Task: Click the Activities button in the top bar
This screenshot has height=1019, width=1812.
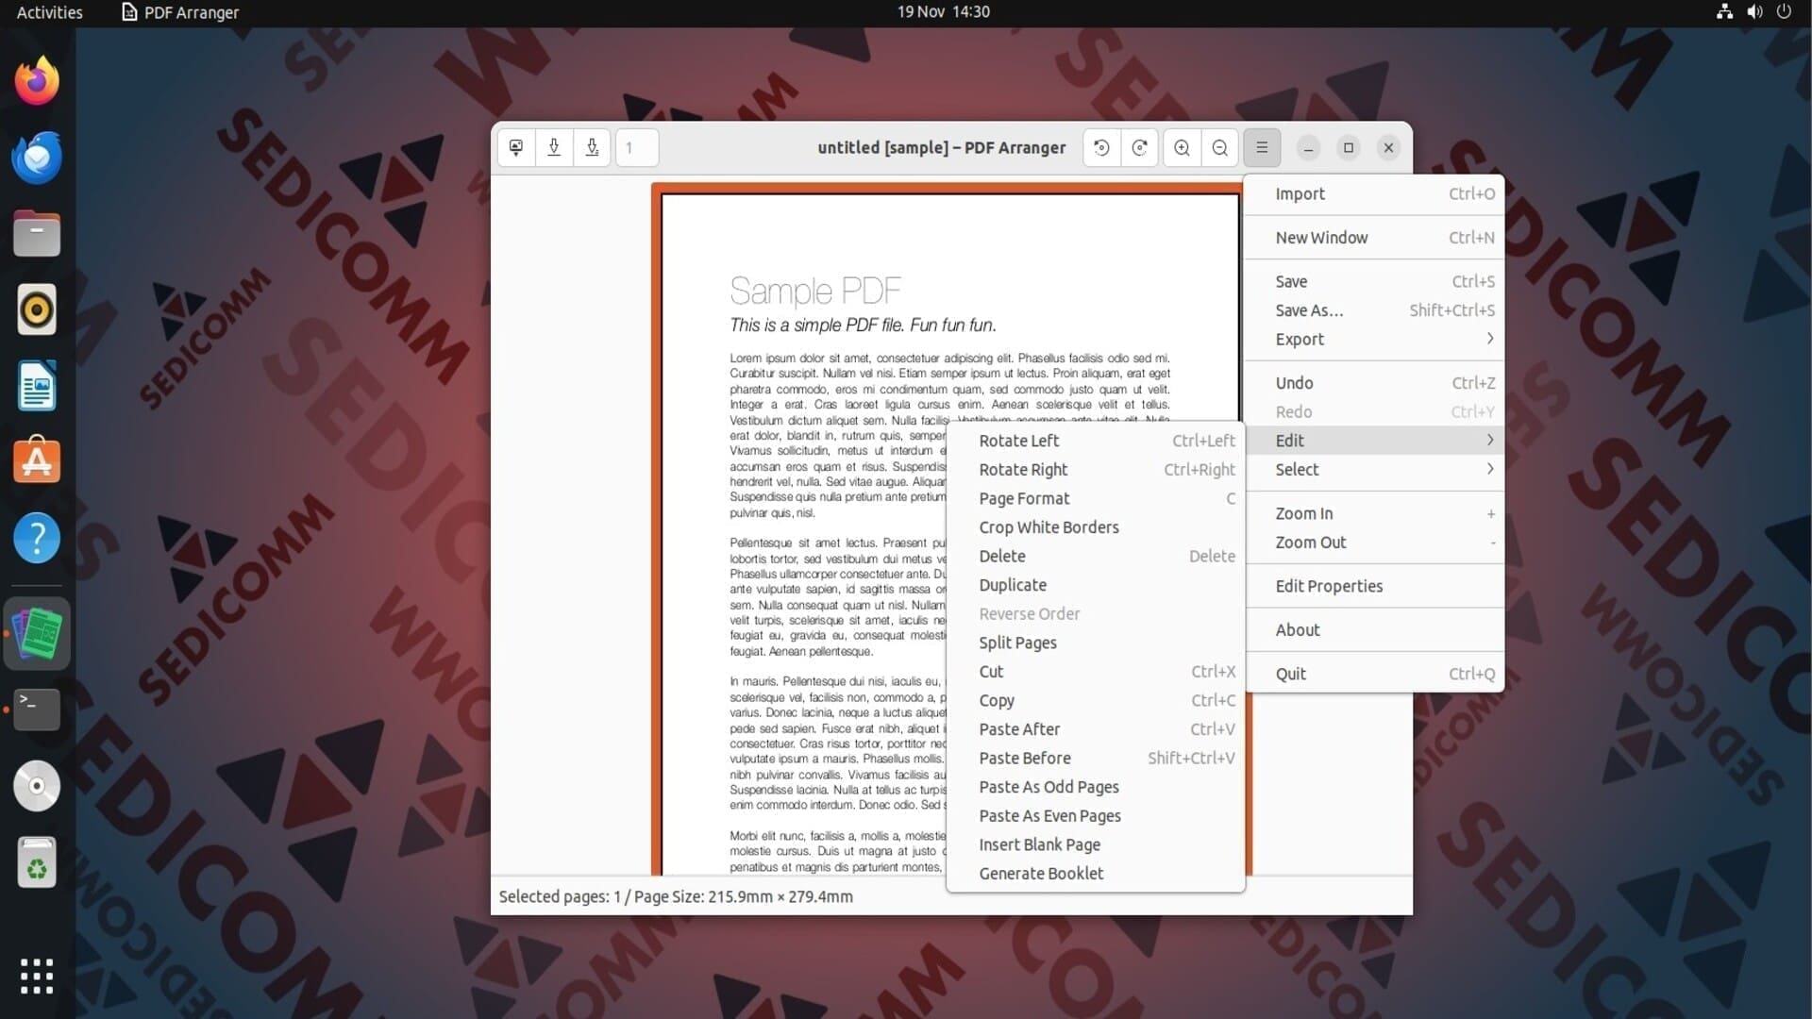Action: click(x=50, y=12)
